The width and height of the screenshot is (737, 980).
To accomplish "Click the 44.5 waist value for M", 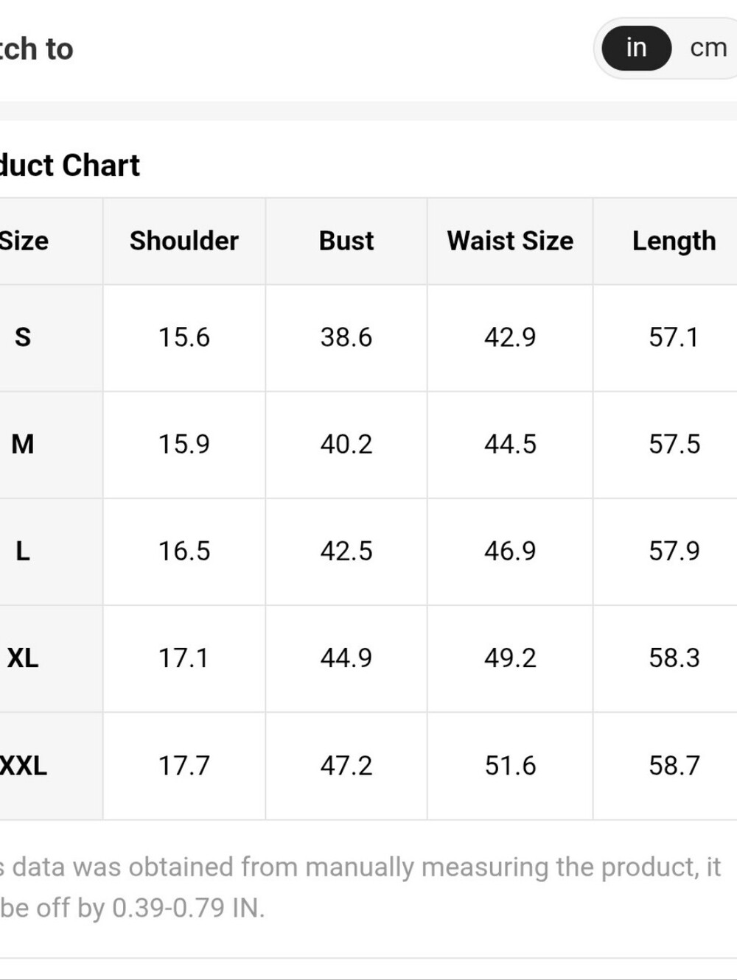I will (510, 444).
